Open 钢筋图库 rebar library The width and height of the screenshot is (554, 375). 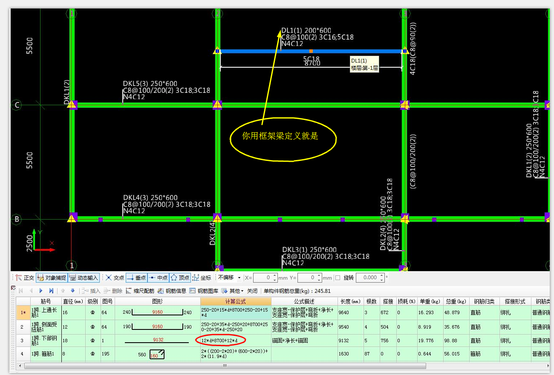[x=204, y=291]
